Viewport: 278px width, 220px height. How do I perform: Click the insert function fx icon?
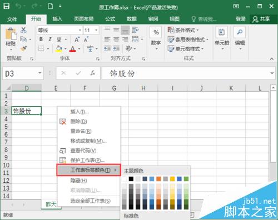pyautogui.click(x=93, y=73)
